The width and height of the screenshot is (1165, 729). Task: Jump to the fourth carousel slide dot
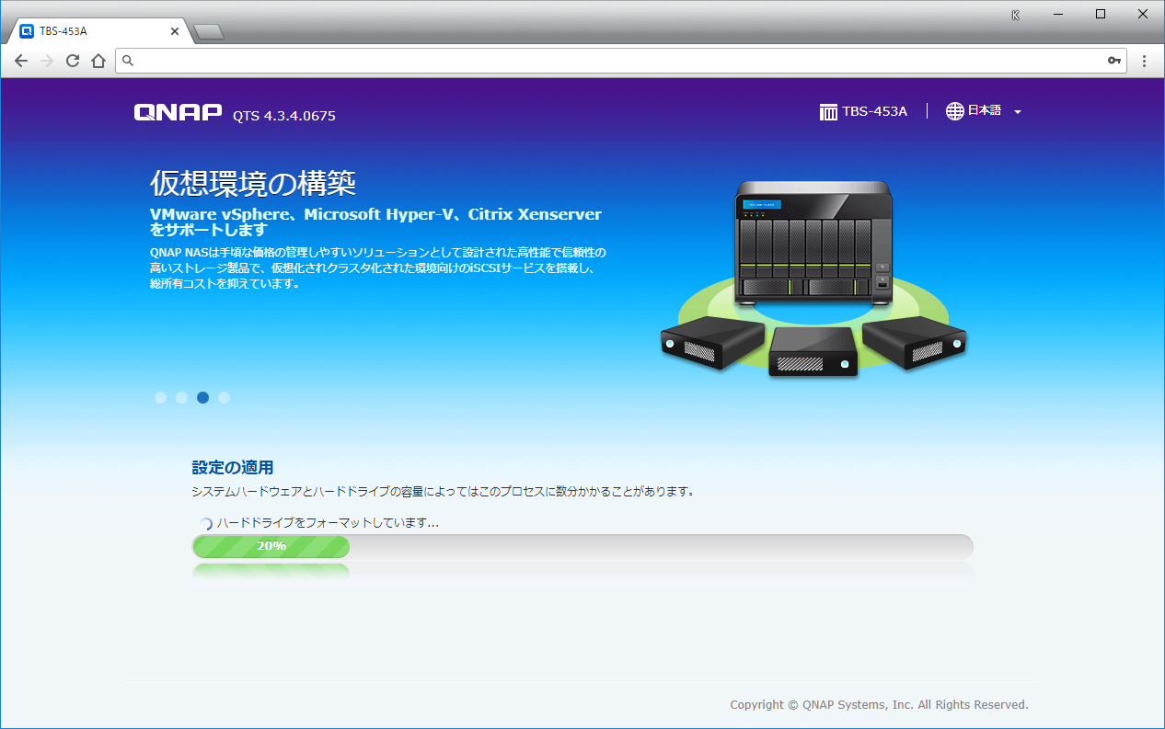coord(225,397)
